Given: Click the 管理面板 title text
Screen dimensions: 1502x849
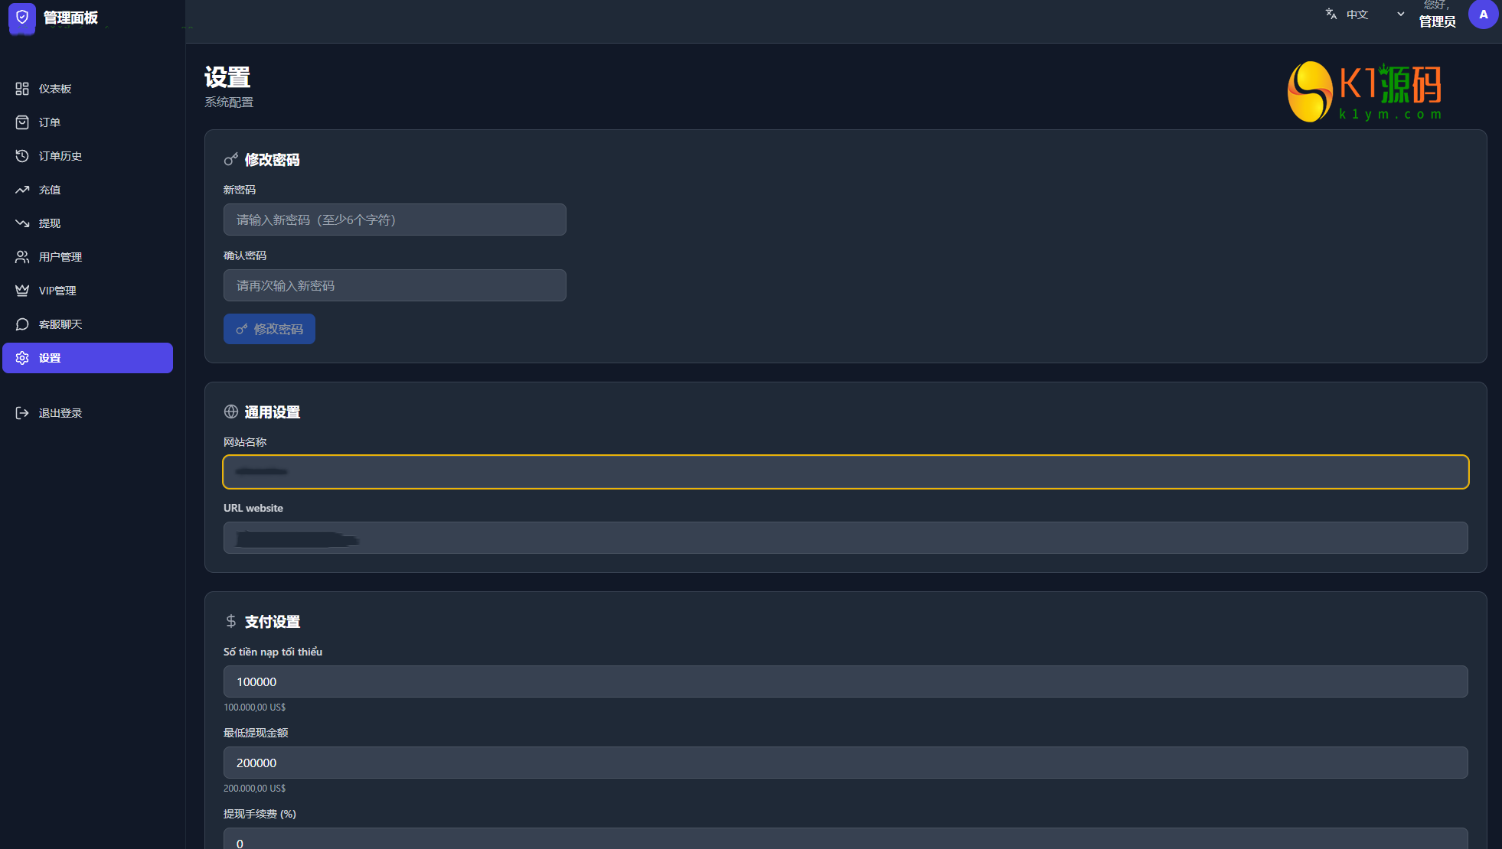Looking at the screenshot, I should [70, 18].
